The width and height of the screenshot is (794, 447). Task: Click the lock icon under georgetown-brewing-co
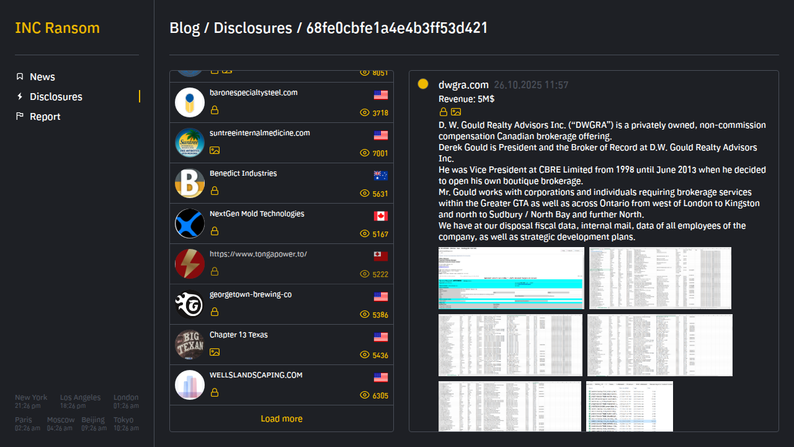coord(215,312)
